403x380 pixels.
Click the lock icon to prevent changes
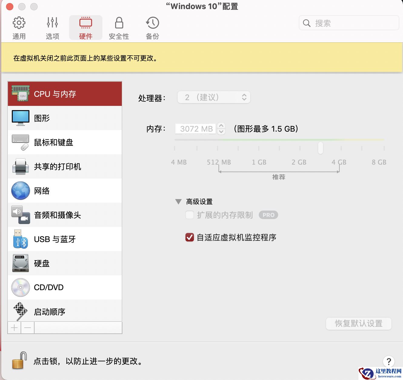point(19,360)
